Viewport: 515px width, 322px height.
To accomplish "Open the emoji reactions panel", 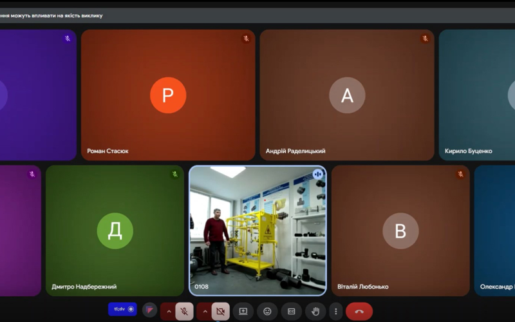I will point(267,312).
